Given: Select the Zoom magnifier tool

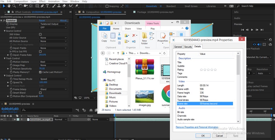Looking at the screenshot, I should click(15, 6).
